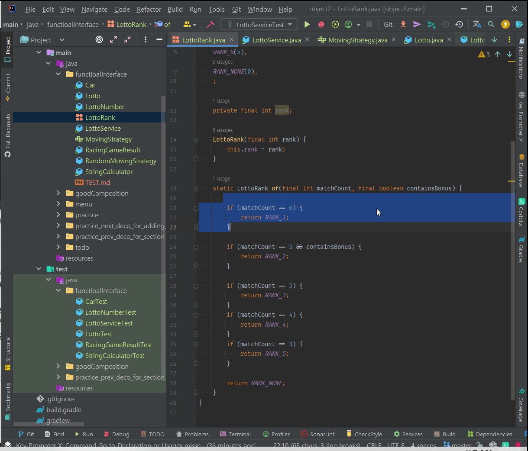The image size is (528, 451).
Task: Click the translate icon in the toolbar
Action: 477,25
